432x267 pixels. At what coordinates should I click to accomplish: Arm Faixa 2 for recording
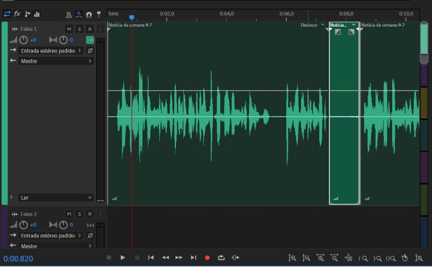(x=90, y=214)
